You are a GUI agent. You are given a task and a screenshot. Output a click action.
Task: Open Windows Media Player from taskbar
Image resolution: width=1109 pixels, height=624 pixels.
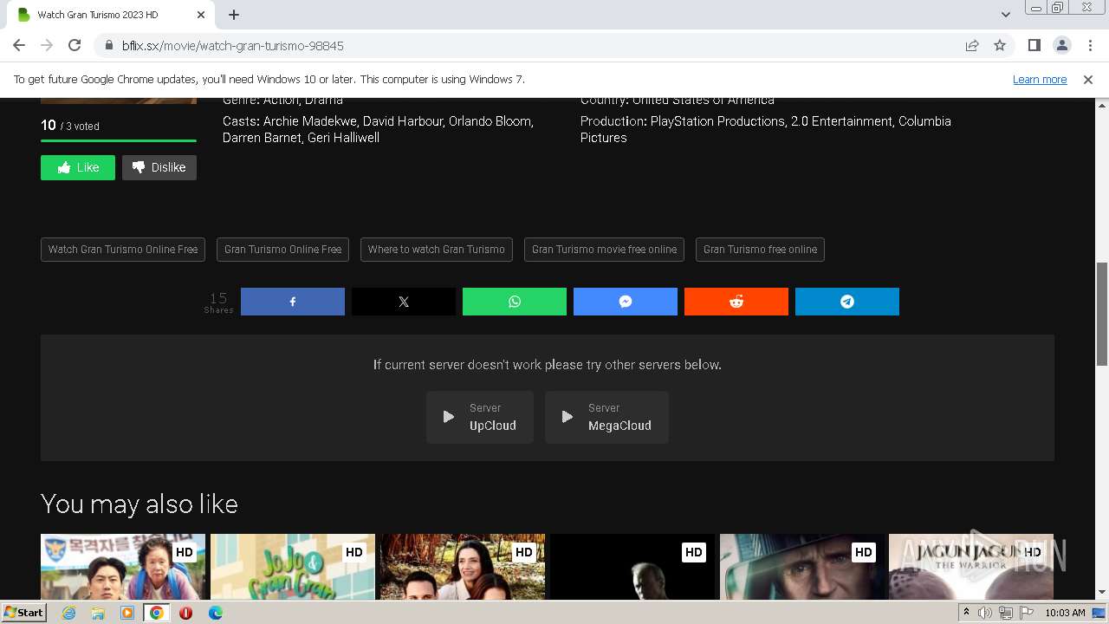127,613
